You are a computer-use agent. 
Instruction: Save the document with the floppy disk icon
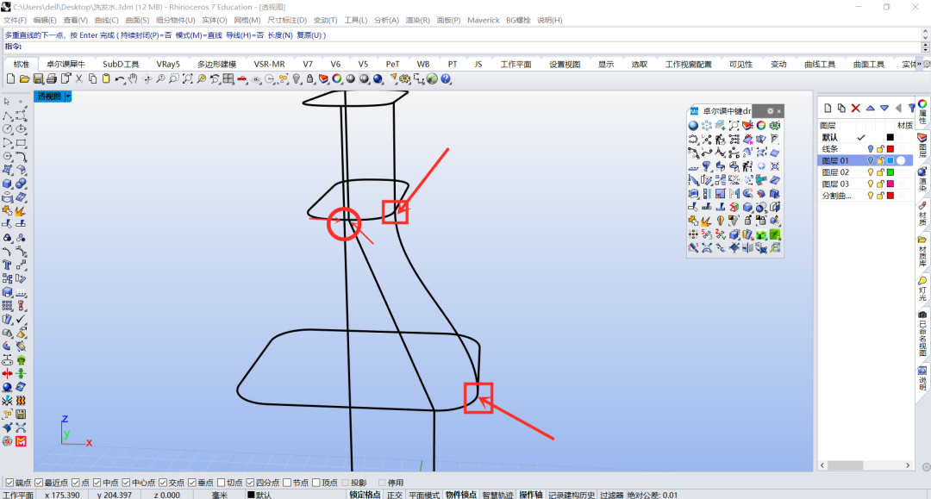(38, 79)
